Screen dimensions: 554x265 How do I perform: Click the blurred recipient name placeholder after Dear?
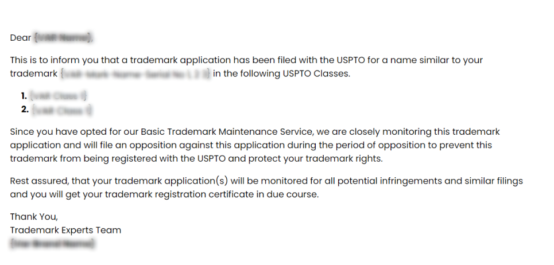[63, 38]
